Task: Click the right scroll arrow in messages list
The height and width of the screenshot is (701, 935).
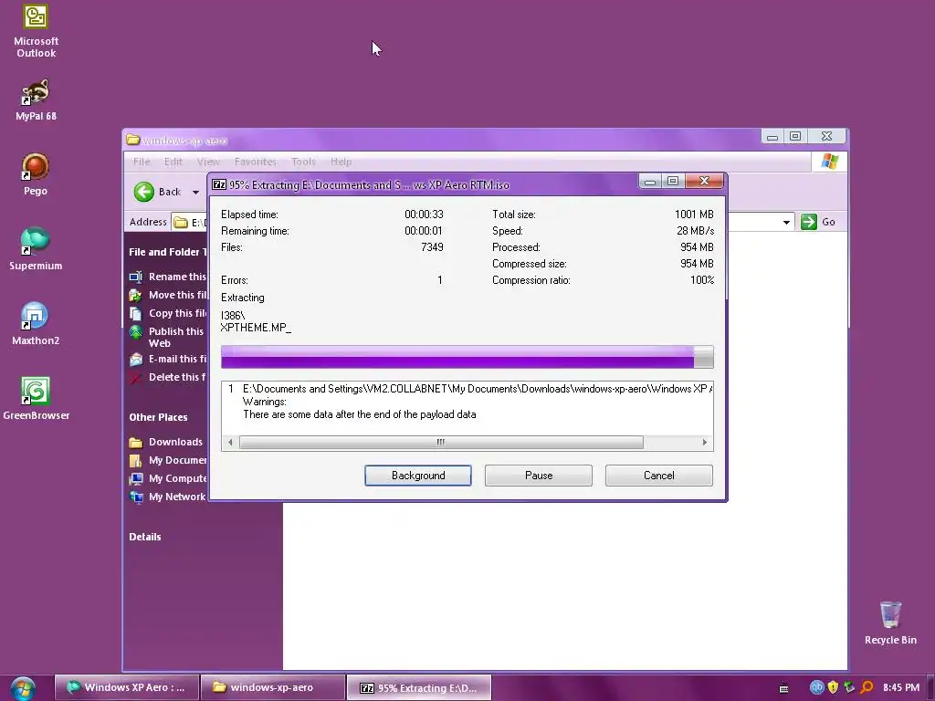Action: [704, 443]
